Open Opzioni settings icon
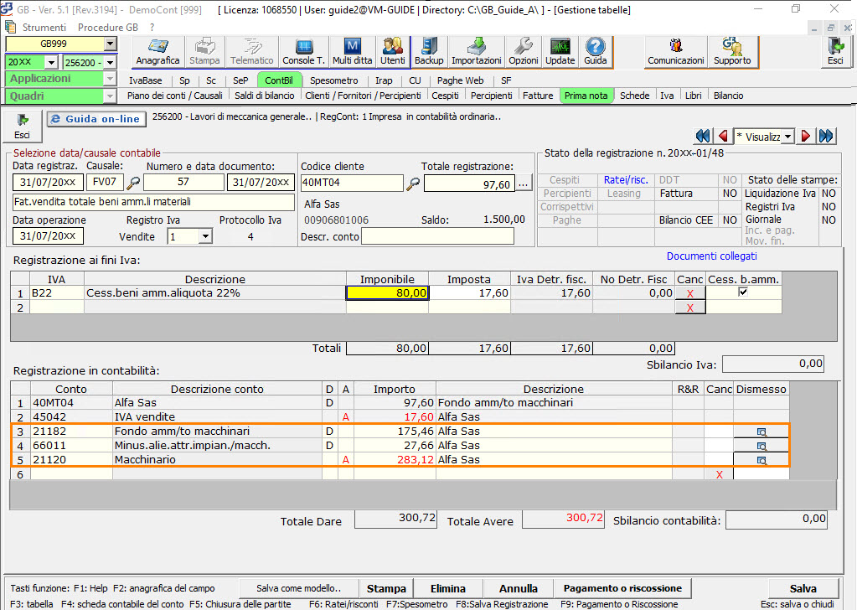The image size is (857, 610). click(524, 51)
